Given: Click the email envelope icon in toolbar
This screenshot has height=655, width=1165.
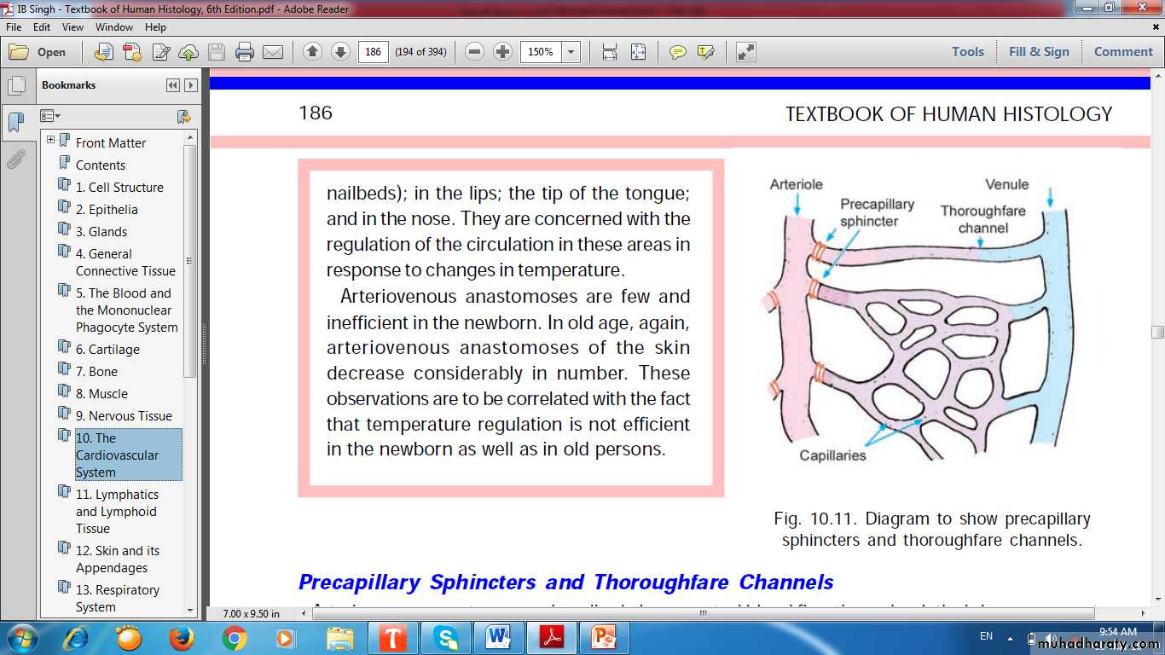Looking at the screenshot, I should (273, 52).
